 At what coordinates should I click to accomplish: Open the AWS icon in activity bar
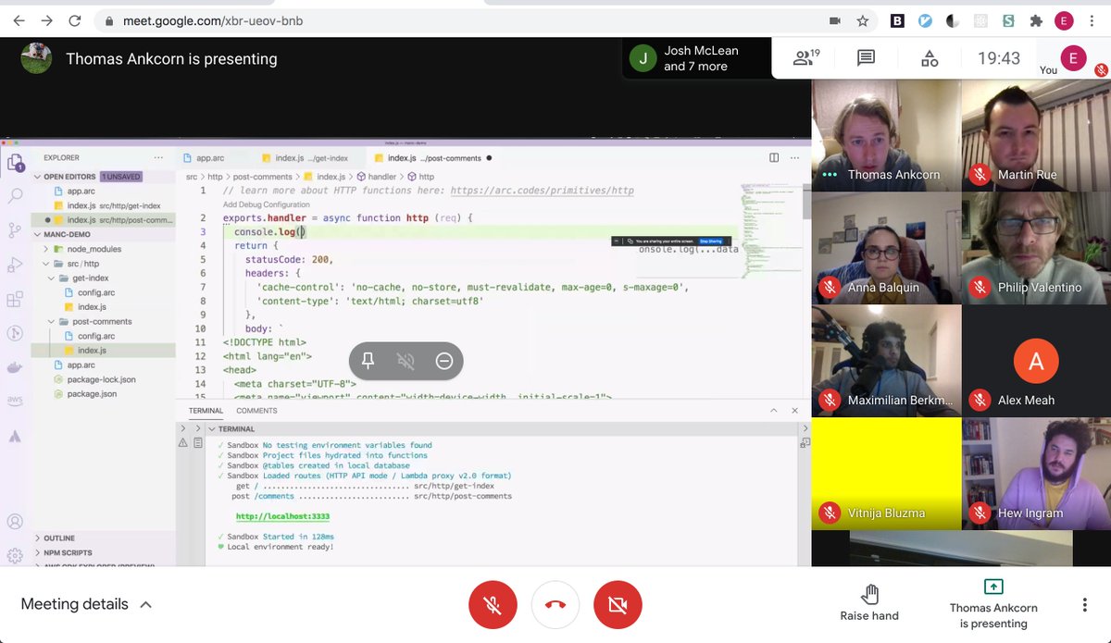[x=15, y=401]
